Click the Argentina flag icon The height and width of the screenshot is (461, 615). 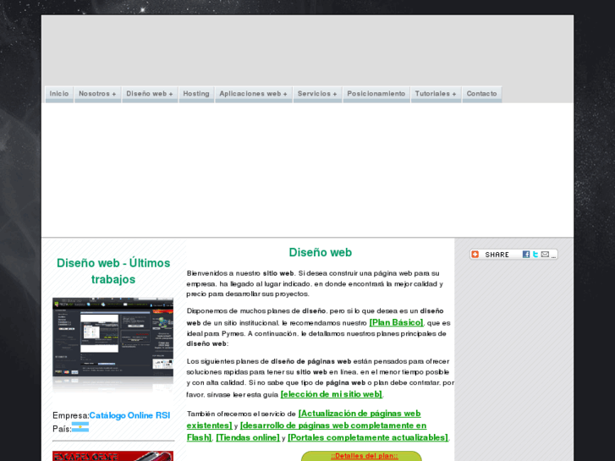(x=80, y=427)
